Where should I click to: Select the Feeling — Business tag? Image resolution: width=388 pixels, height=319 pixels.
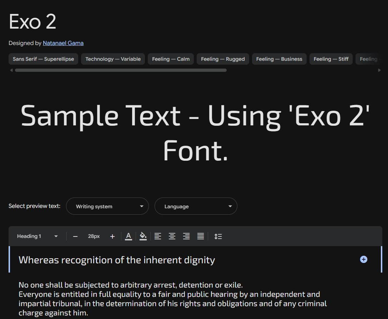tap(279, 59)
